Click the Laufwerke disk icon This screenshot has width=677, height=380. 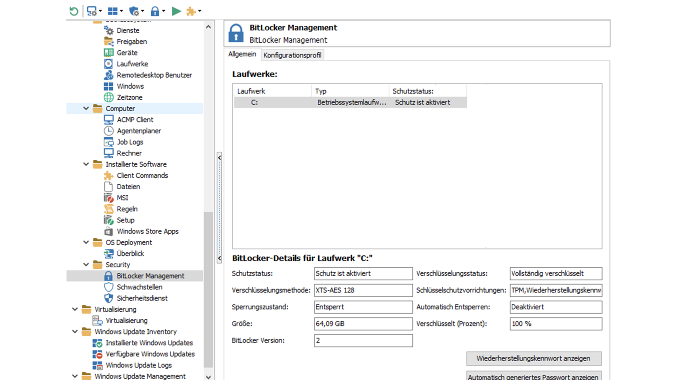point(109,64)
